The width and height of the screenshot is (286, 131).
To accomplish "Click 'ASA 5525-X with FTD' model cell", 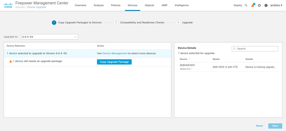I will coord(225,67).
